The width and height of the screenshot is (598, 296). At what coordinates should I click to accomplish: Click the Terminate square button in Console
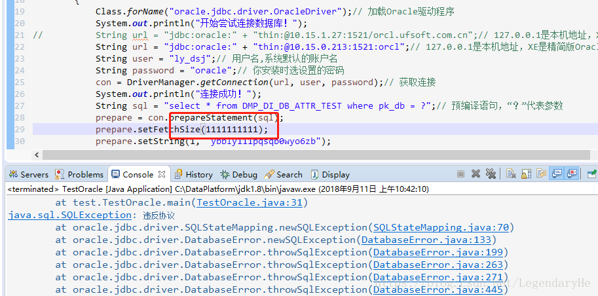coord(460,174)
